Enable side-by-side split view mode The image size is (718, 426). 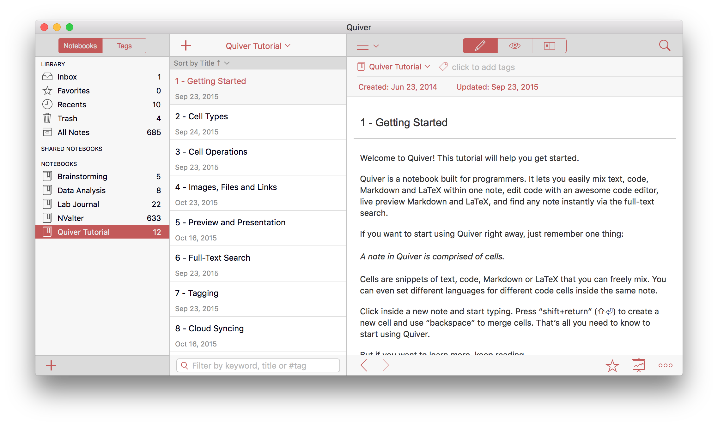pyautogui.click(x=549, y=46)
